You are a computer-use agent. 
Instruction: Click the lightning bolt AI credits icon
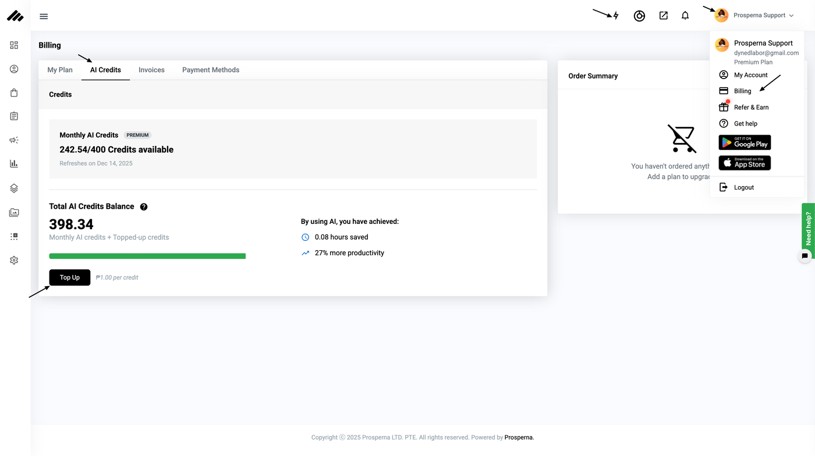tap(616, 16)
